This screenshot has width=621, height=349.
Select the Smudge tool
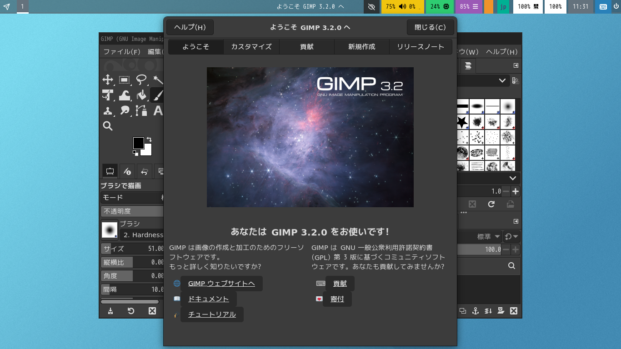click(125, 110)
